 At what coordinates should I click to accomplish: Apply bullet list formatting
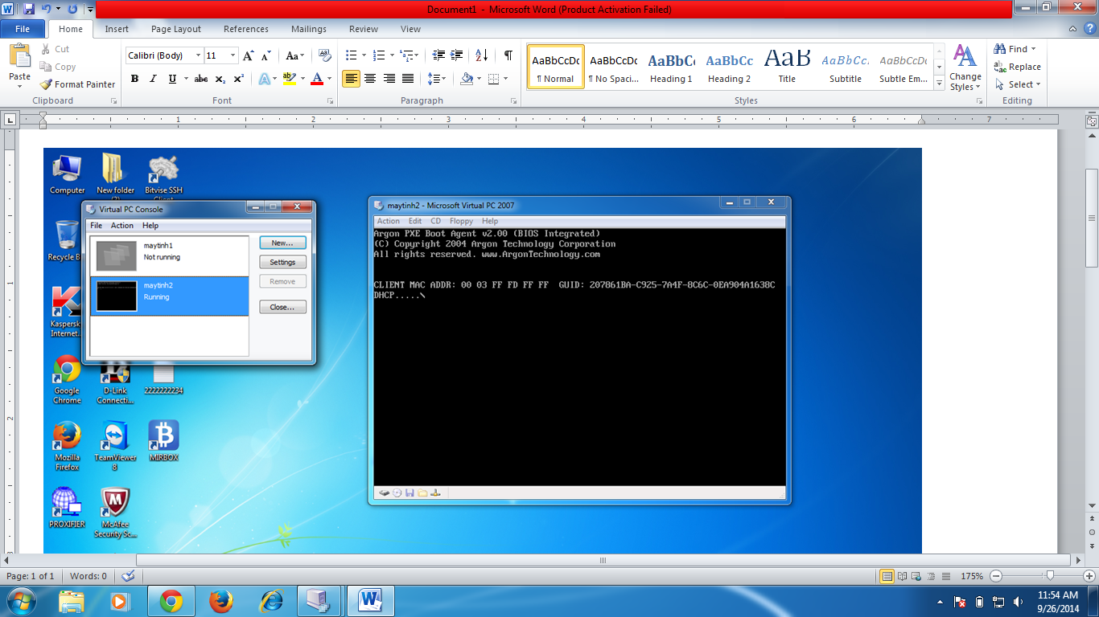coord(351,55)
